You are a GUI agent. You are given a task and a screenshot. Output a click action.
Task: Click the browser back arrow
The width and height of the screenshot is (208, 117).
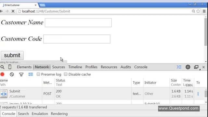pyautogui.click(x=1, y=11)
